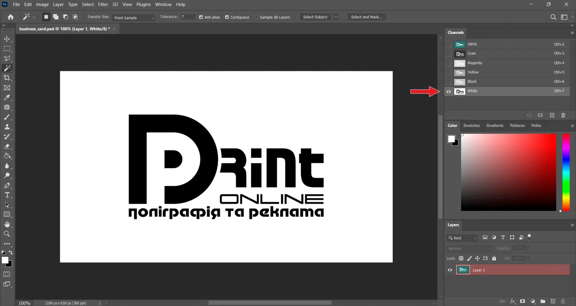Click the Home icon in options bar

pyautogui.click(x=10, y=17)
